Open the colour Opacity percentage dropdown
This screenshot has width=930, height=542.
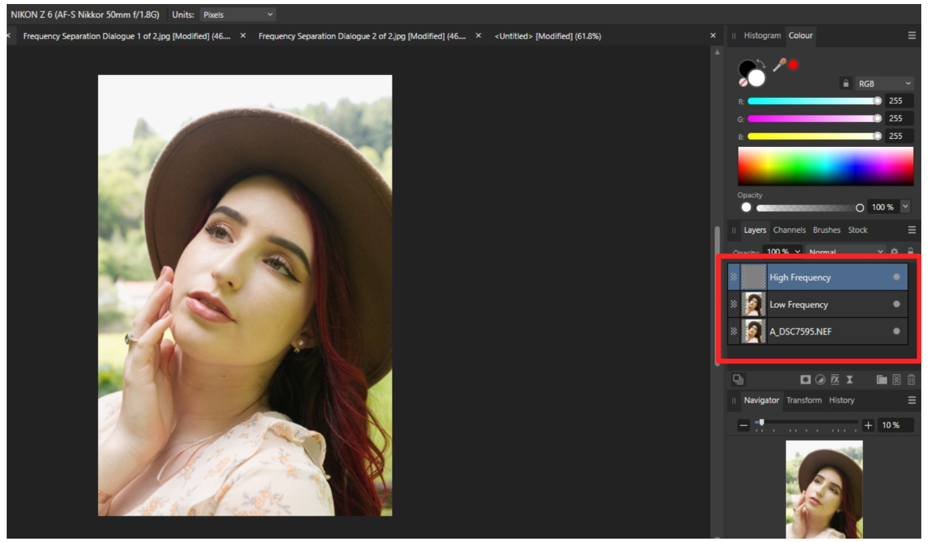pos(907,207)
